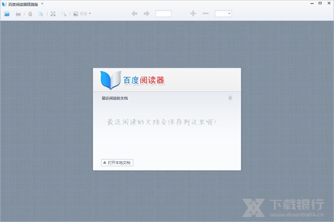Click the Baidu Reader title bar logo

tap(4, 4)
